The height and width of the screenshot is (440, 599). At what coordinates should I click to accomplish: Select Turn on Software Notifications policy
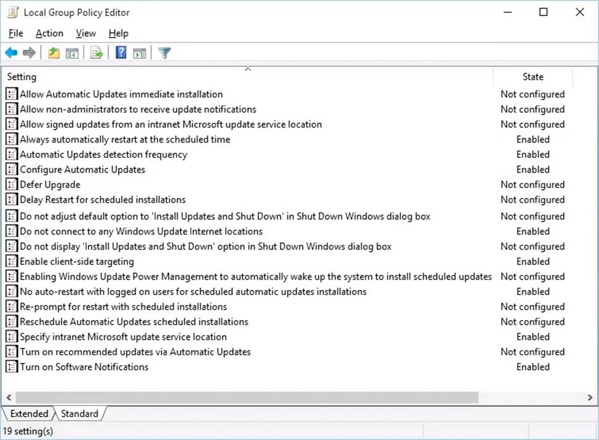tap(84, 367)
